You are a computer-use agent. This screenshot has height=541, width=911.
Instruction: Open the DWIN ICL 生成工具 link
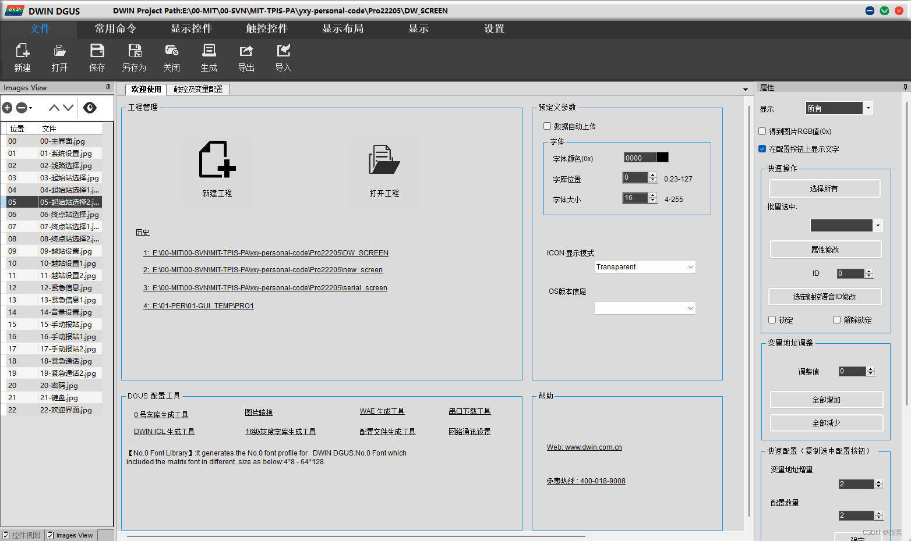point(164,432)
